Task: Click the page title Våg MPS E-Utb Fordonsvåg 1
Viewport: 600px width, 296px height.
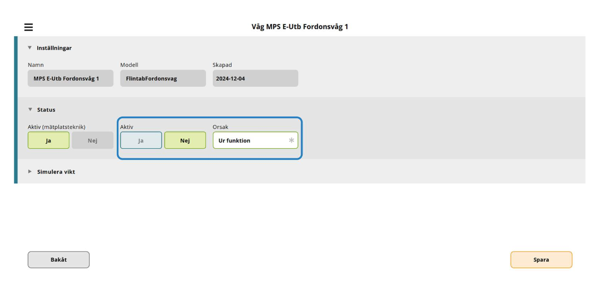Action: tap(299, 26)
